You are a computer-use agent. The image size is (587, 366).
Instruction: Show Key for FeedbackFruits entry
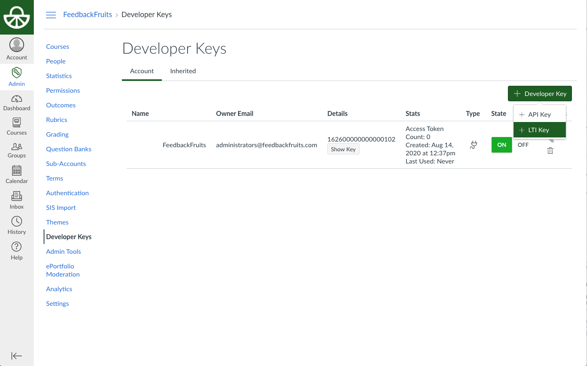(343, 149)
